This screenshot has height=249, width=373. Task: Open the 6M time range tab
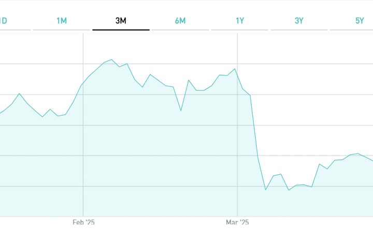(180, 21)
